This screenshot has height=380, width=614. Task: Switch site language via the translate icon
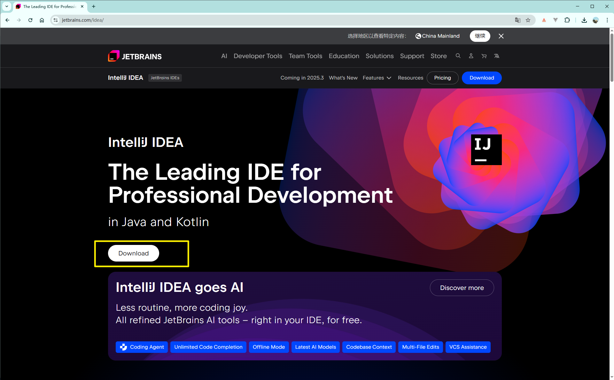pyautogui.click(x=497, y=56)
